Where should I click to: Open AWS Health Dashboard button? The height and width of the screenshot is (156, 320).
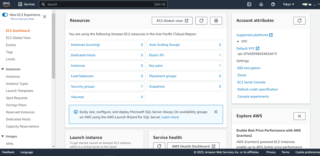point(193,146)
